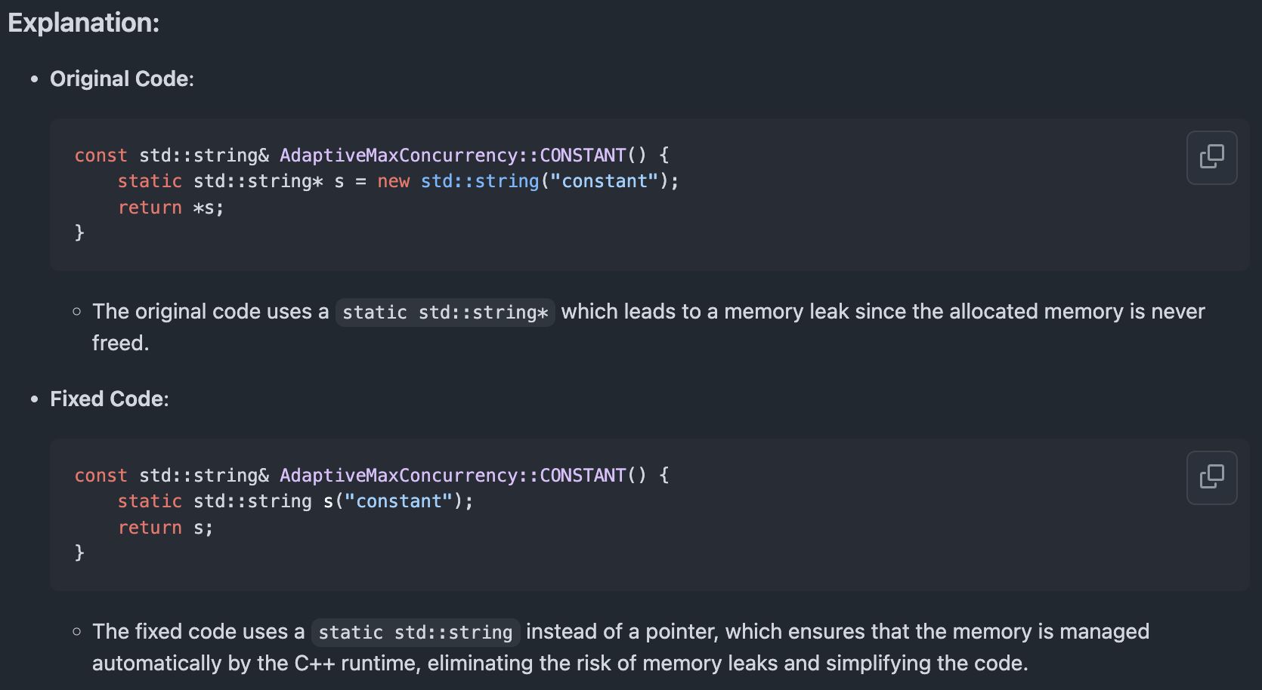This screenshot has width=1262, height=690.
Task: Click the inline static std::string* snippet
Action: tap(445, 312)
